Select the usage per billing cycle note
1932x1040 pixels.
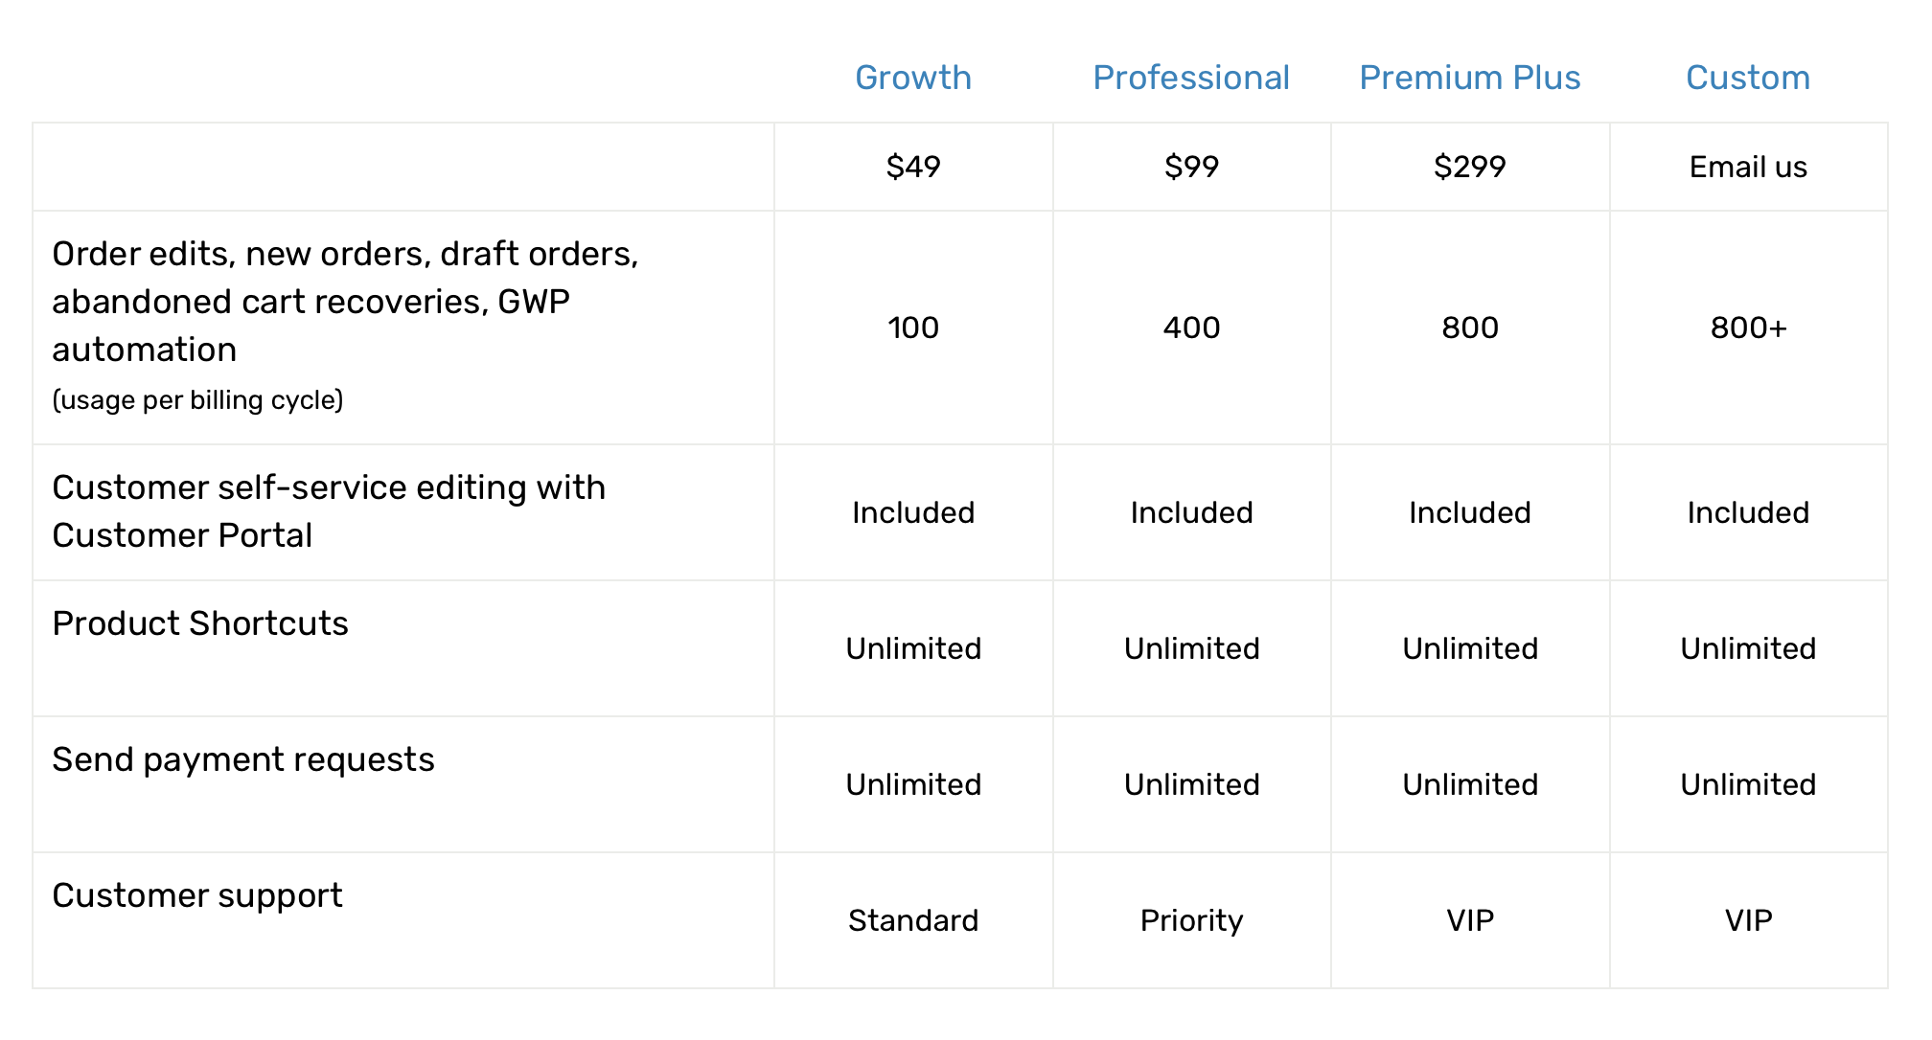tap(197, 399)
